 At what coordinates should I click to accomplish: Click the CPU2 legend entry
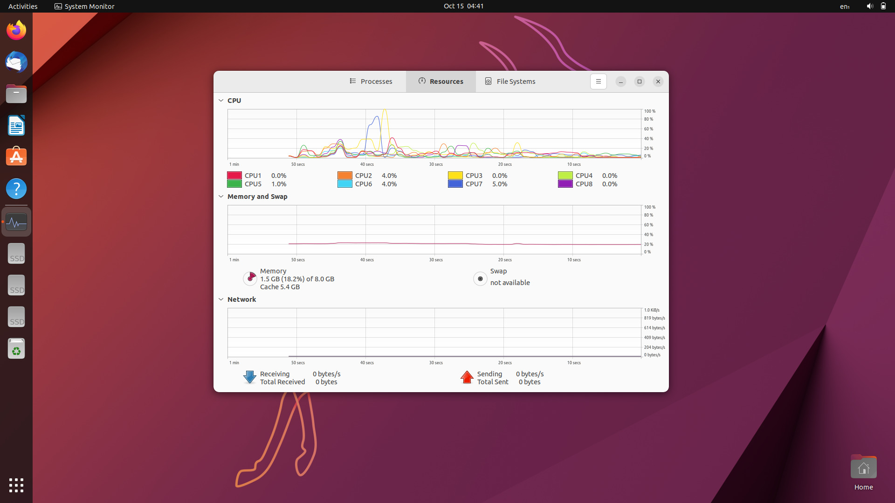tap(363, 176)
